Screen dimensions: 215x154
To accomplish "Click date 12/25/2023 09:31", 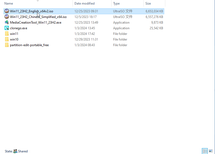I will pyautogui.click(x=86, y=11).
